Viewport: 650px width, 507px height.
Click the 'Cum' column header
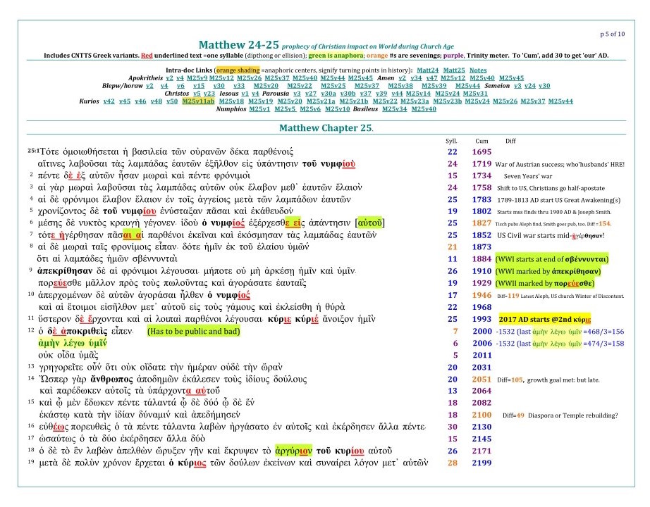tap(482, 141)
